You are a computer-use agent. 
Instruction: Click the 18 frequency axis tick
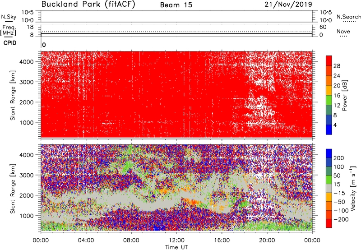(30, 27)
